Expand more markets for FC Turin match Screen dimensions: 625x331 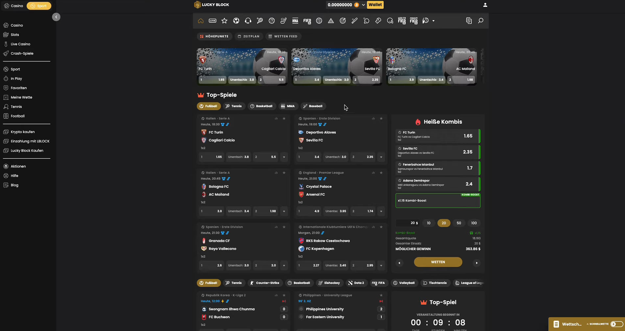(284, 157)
